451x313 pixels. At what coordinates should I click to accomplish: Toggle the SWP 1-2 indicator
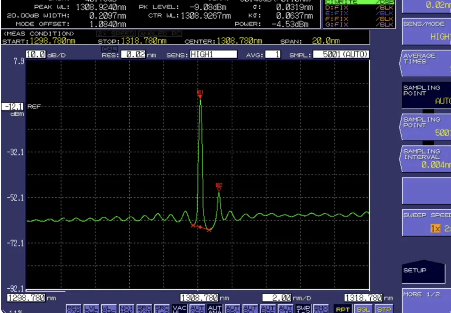coord(303,309)
